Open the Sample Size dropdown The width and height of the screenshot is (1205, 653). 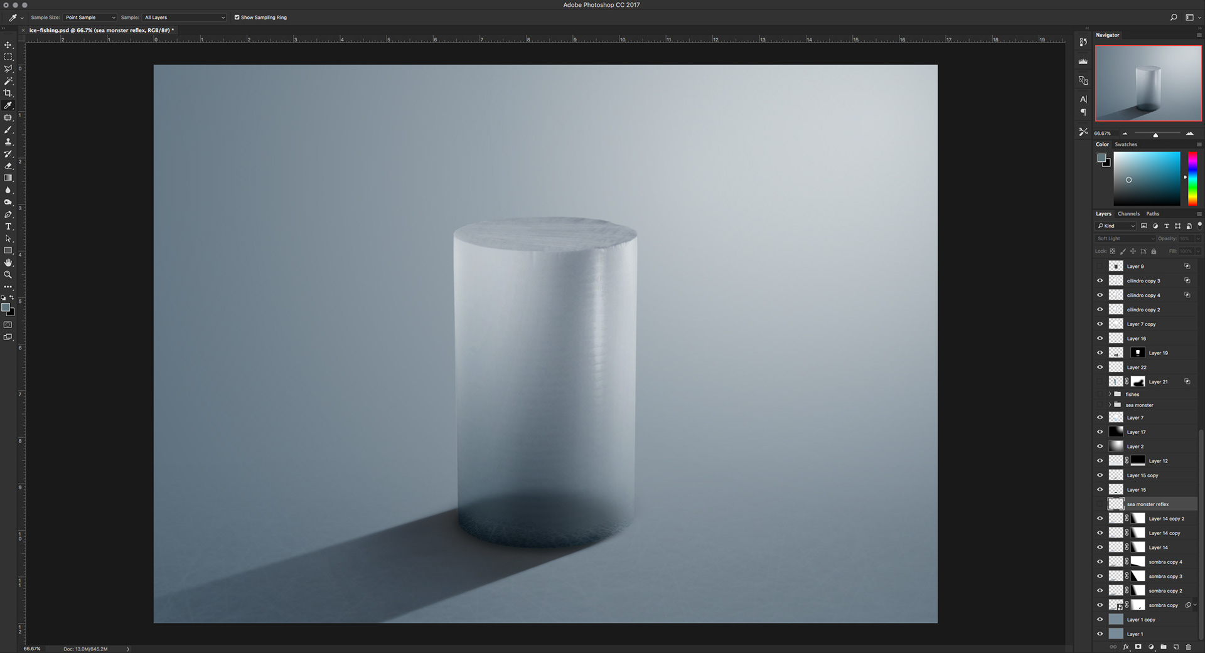click(x=89, y=18)
